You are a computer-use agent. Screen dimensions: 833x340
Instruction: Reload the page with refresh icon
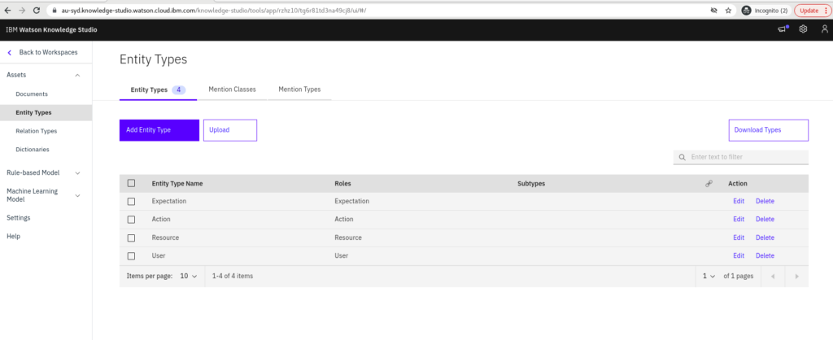37,10
